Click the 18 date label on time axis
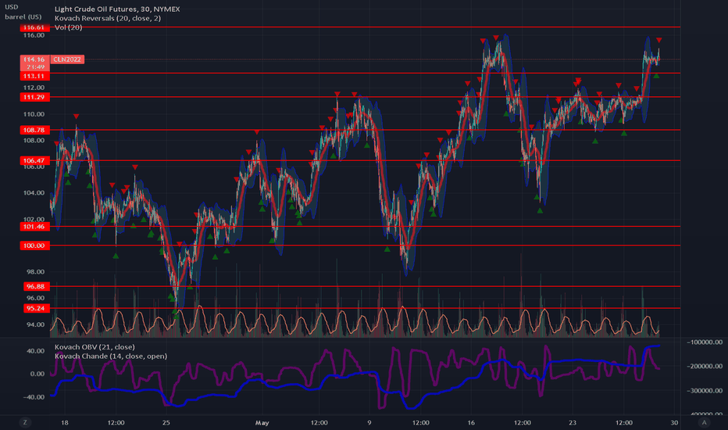The height and width of the screenshot is (430, 728). (x=65, y=422)
